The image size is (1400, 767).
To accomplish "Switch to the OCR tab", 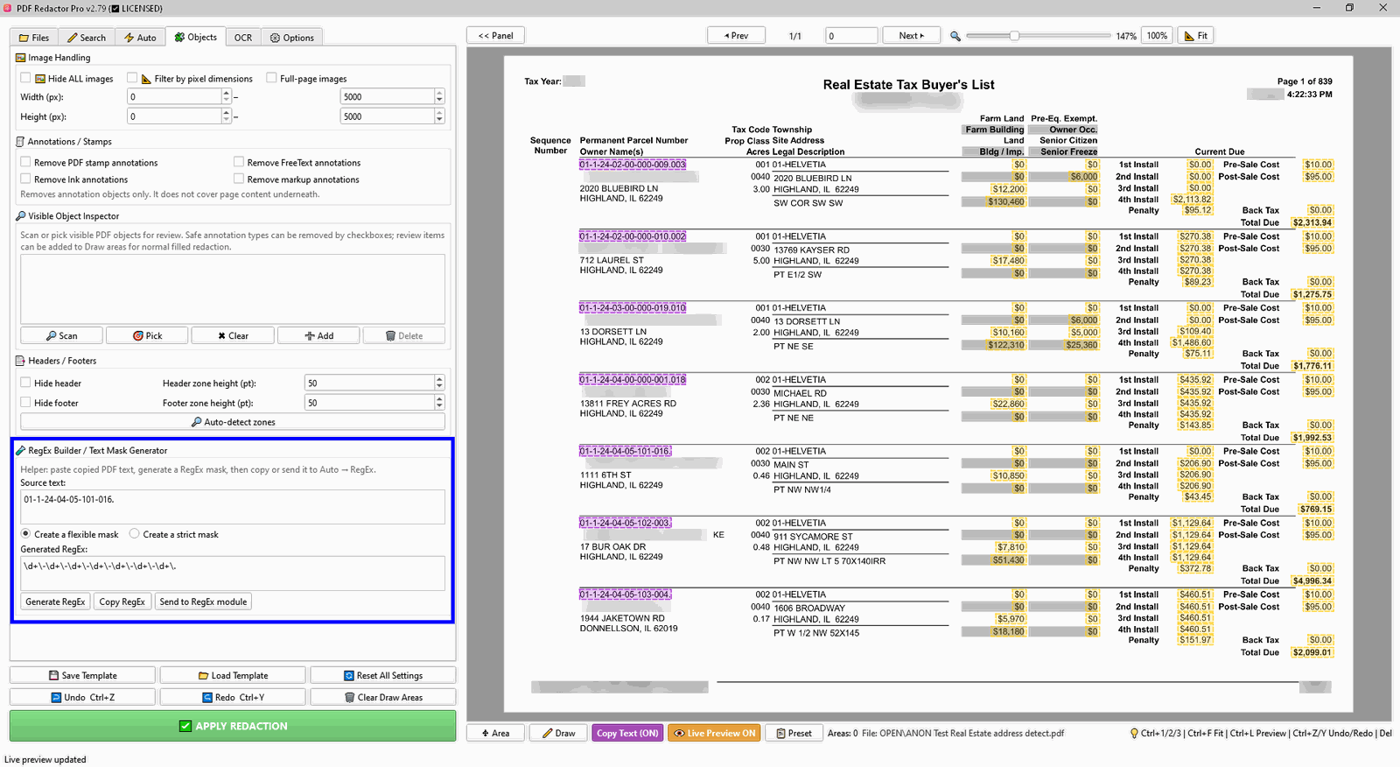I will (243, 38).
